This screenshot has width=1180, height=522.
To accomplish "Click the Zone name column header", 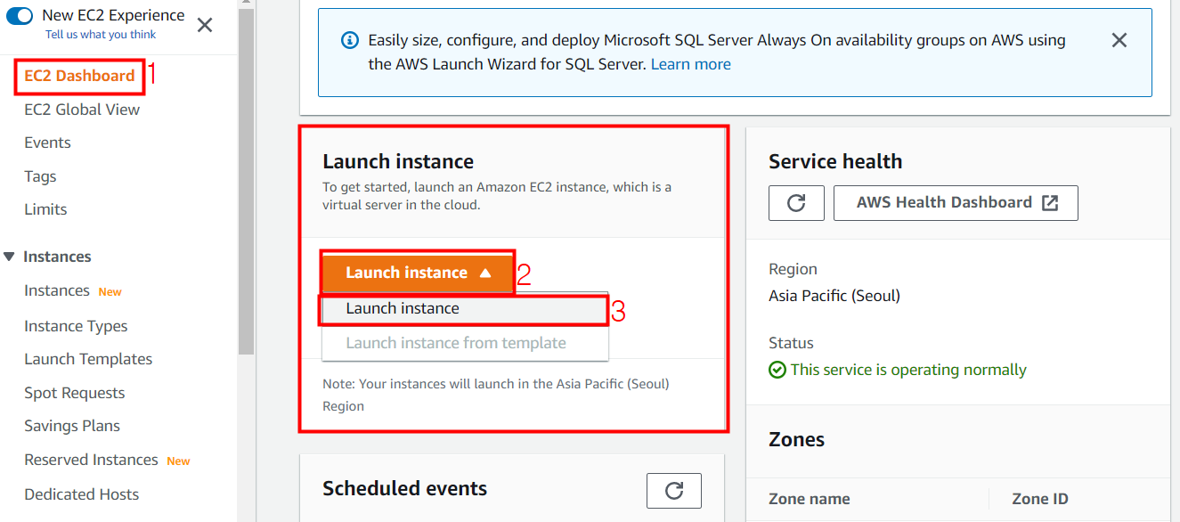I will 809,499.
